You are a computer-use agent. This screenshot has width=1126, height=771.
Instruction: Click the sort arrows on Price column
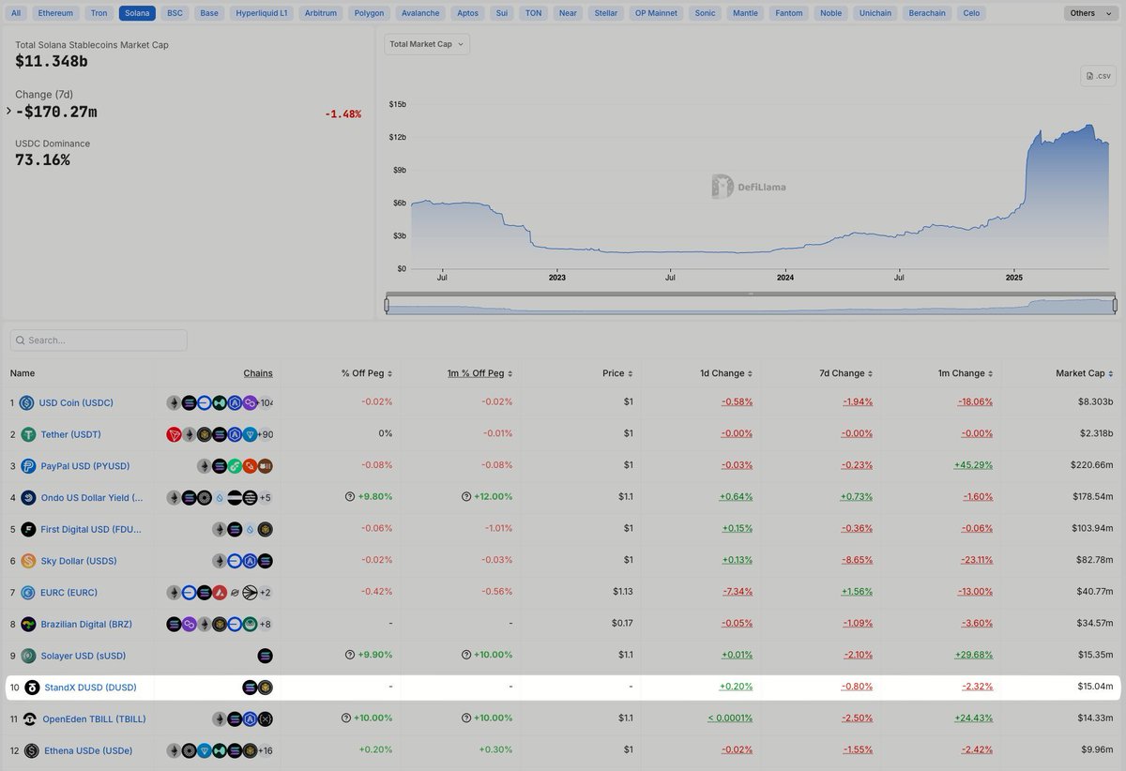(630, 373)
